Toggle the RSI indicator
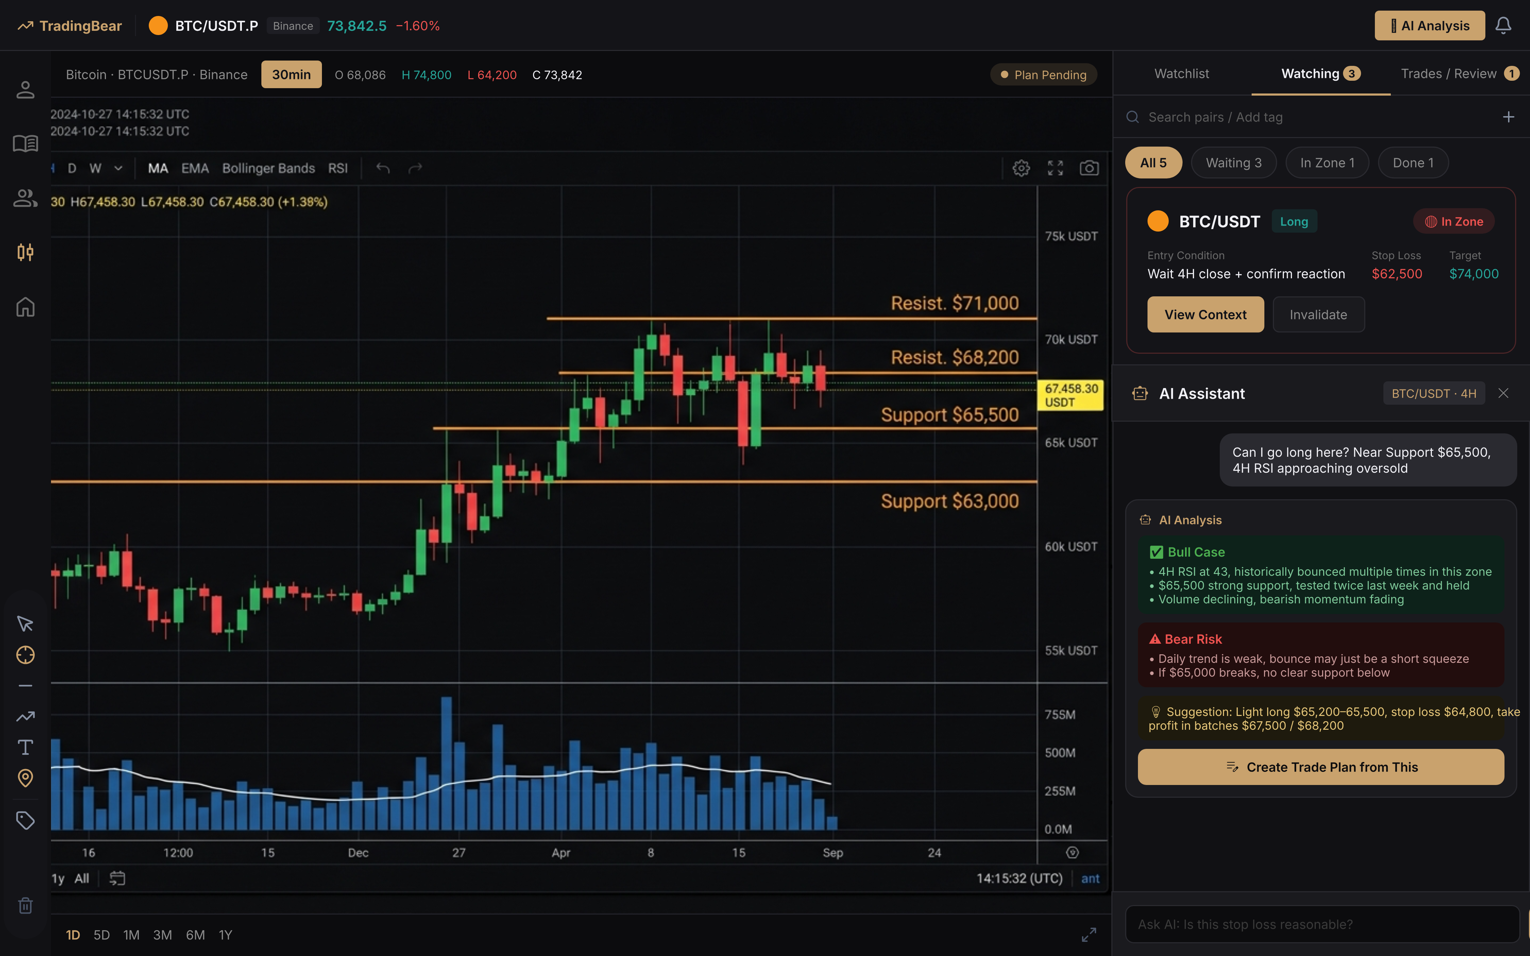1530x956 pixels. coord(338,168)
